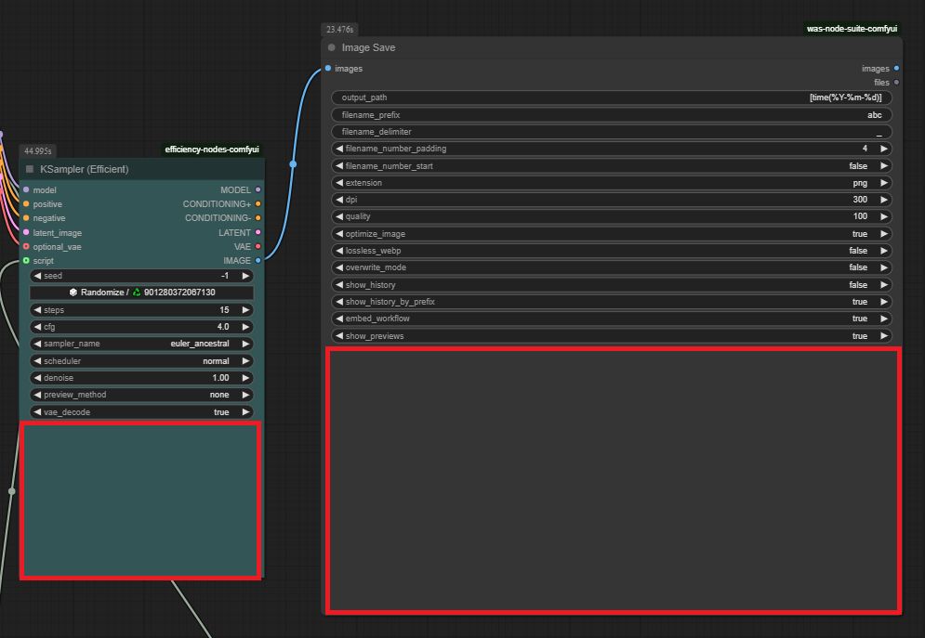
Task: Increase cfg with right arrow
Action: 246,326
